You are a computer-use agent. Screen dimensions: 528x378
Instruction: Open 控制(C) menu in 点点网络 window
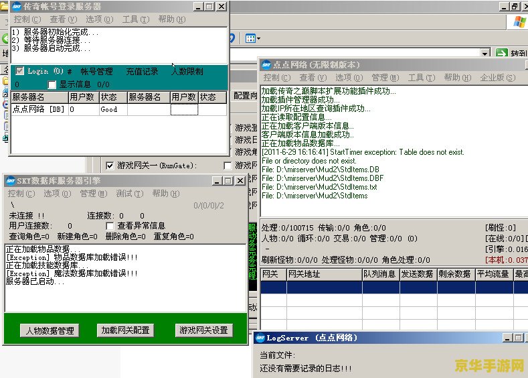(x=277, y=78)
